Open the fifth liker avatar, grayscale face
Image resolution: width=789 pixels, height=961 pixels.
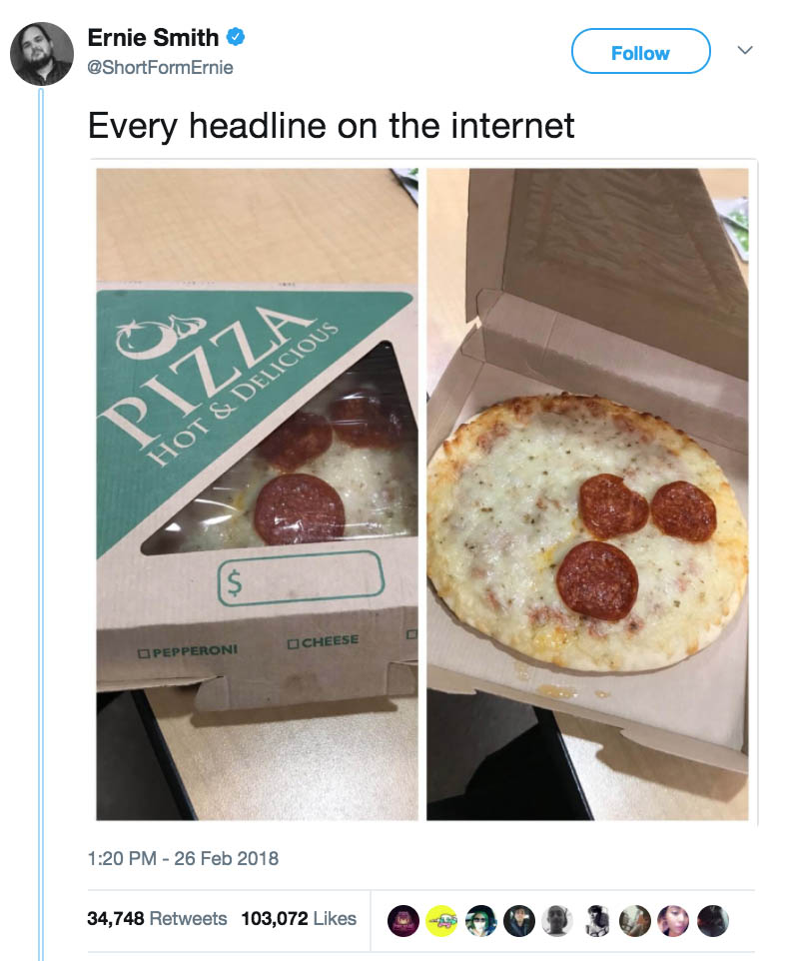557,921
